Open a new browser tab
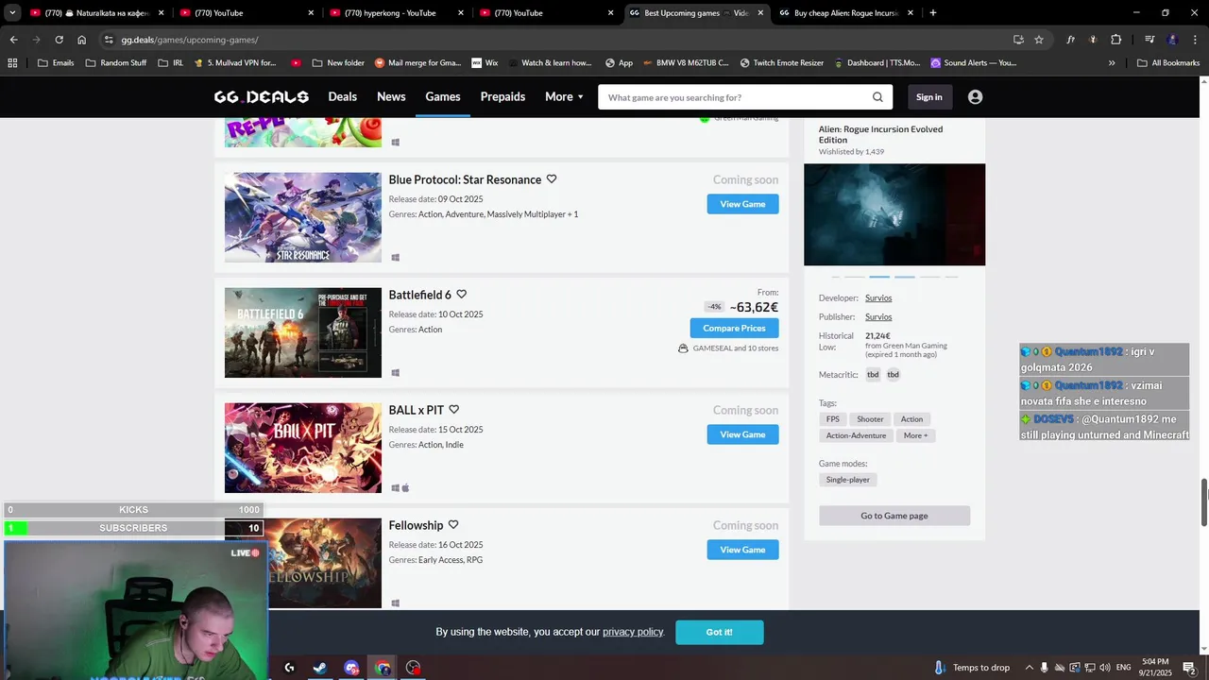Image resolution: width=1209 pixels, height=680 pixels. [933, 13]
